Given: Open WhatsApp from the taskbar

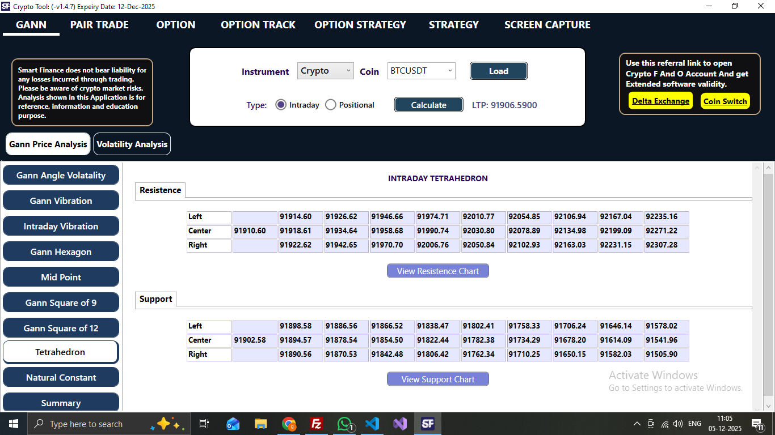Looking at the screenshot, I should click(344, 423).
